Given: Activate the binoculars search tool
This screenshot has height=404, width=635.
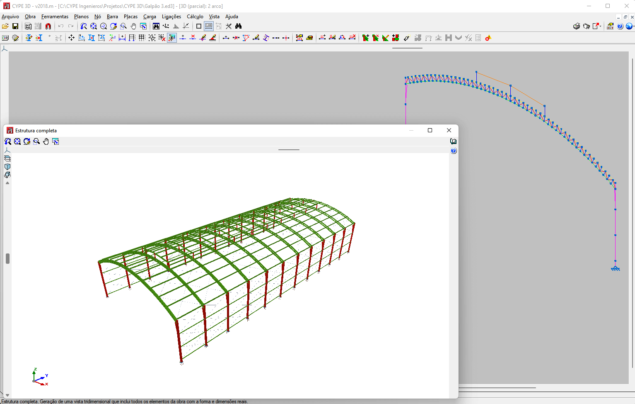Looking at the screenshot, I should pyautogui.click(x=239, y=26).
